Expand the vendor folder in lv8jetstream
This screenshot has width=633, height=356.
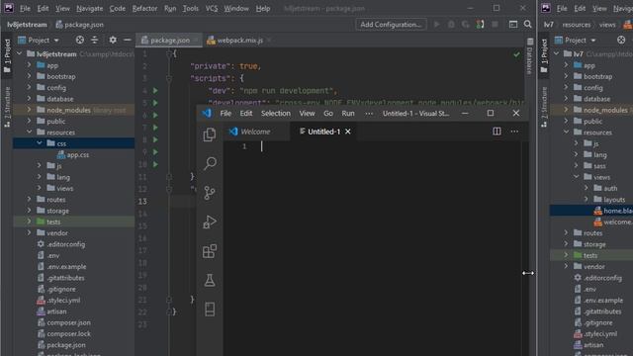pos(29,233)
